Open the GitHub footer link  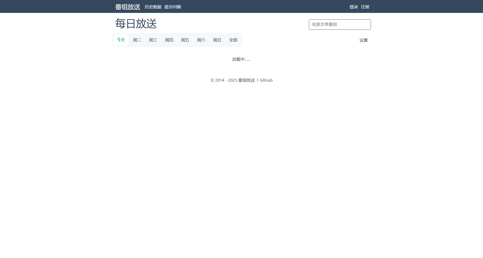tap(266, 80)
